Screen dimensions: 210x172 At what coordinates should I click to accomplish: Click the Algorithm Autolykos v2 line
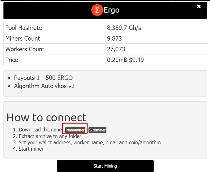[44, 86]
